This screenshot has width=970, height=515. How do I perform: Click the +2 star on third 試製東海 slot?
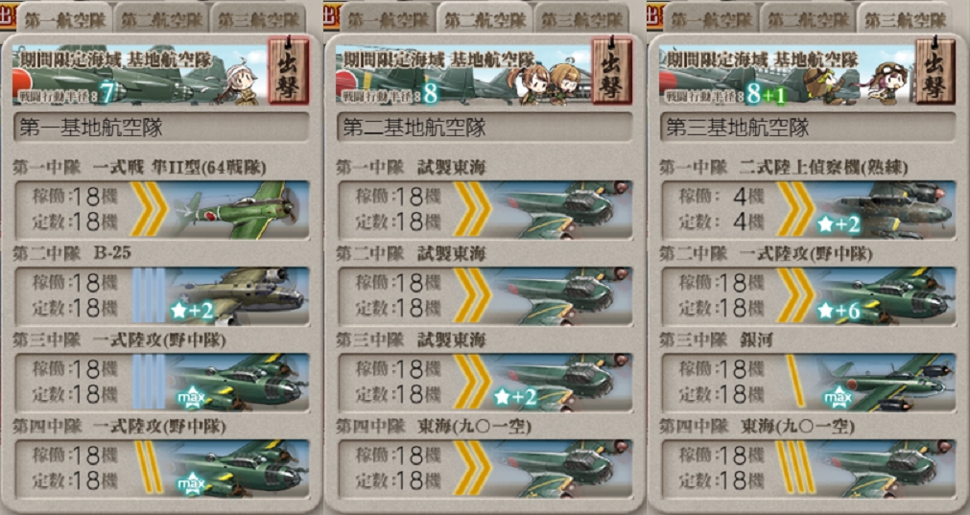515,398
